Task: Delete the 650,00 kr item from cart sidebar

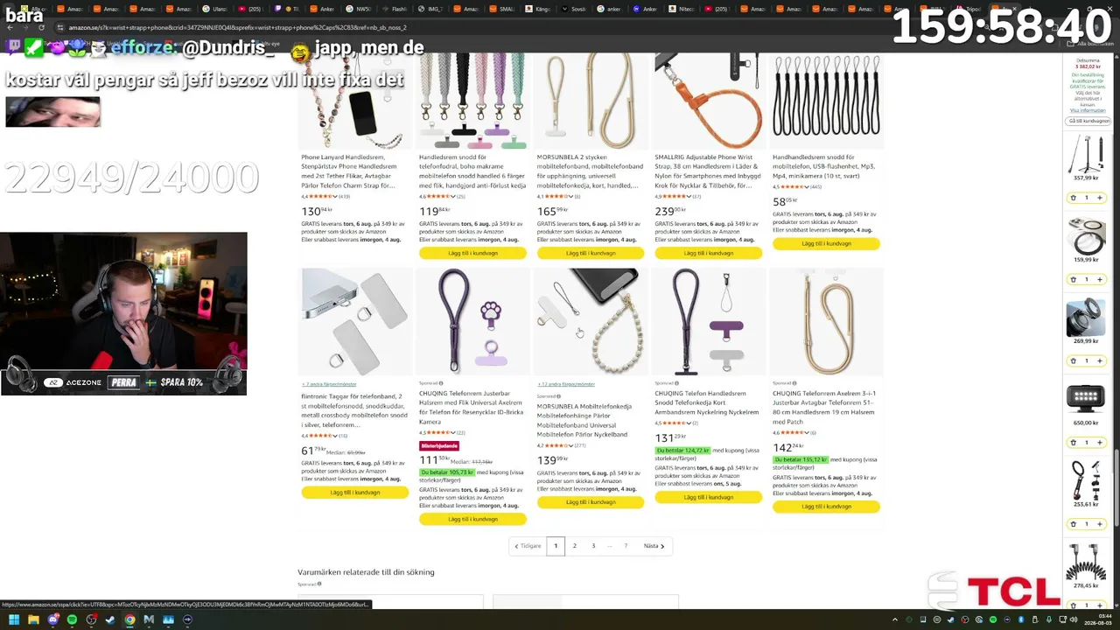Action: click(1073, 442)
